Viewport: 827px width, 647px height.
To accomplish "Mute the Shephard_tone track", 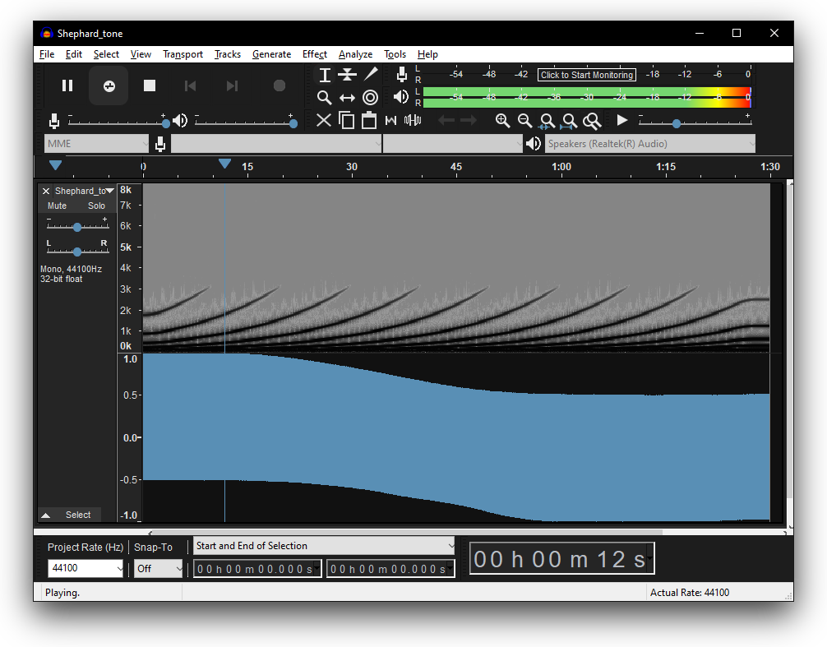I will tap(57, 206).
